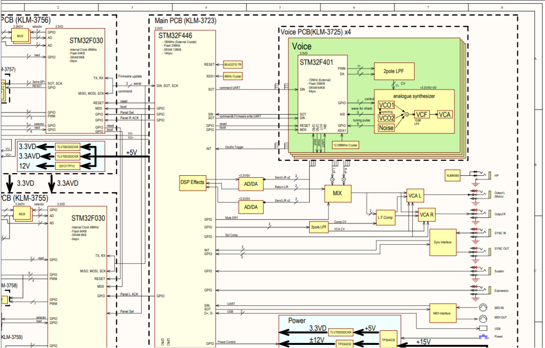
Task: Click the Noise source block
Action: click(x=386, y=128)
